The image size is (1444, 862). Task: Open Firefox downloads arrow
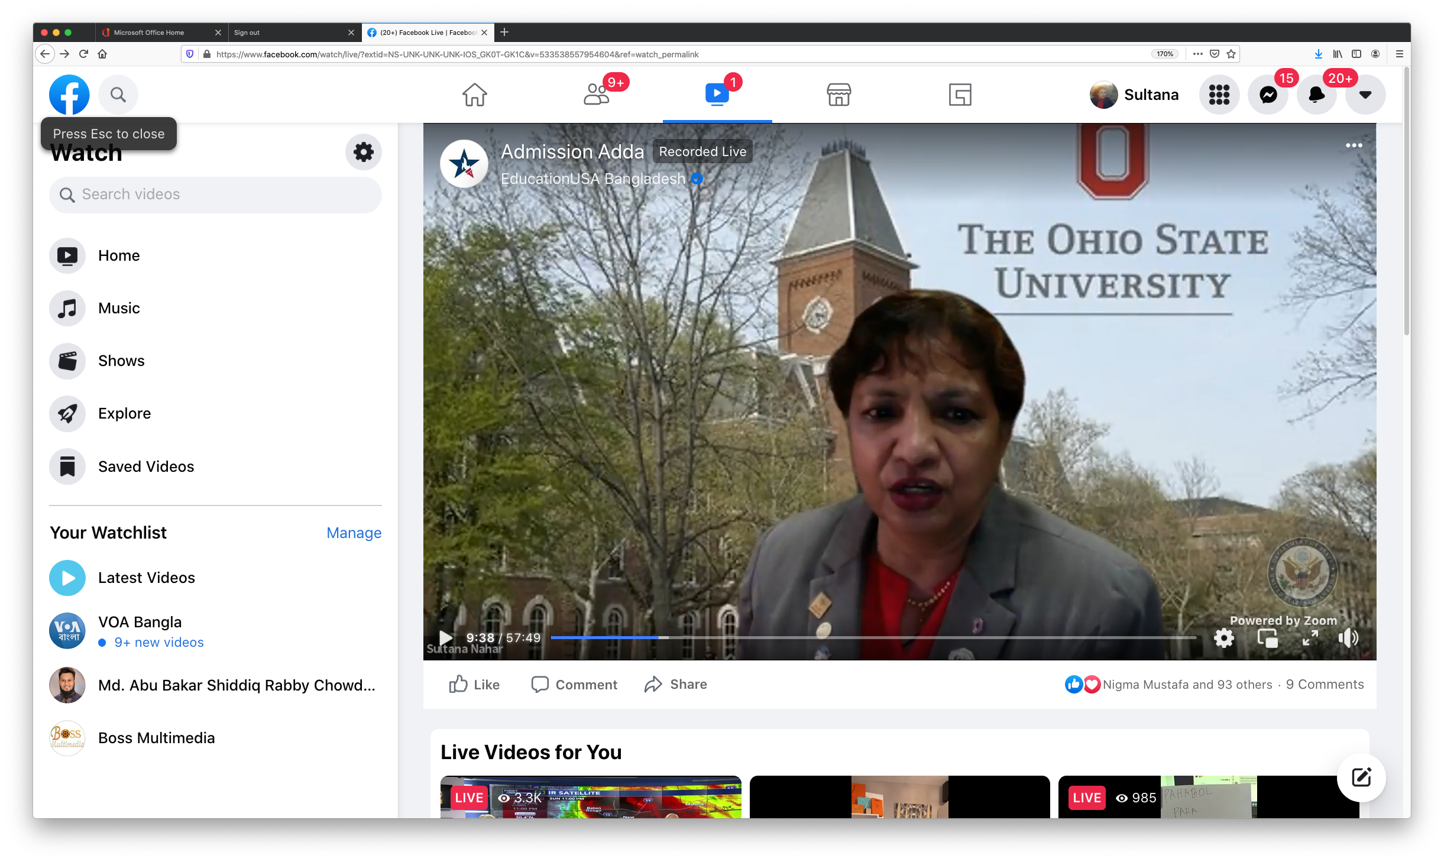(1318, 54)
